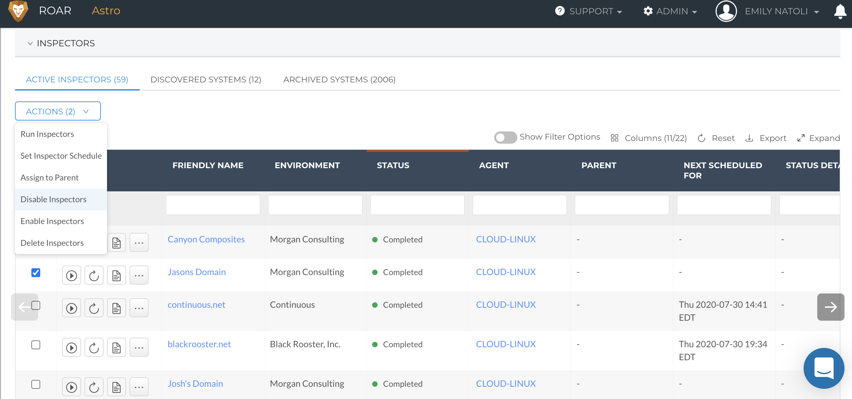
Task: Sort by NEXT SCHEDULED FOR column header
Action: click(x=722, y=170)
